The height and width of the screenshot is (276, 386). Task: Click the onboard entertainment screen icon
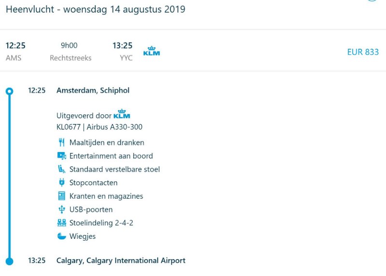(61, 156)
